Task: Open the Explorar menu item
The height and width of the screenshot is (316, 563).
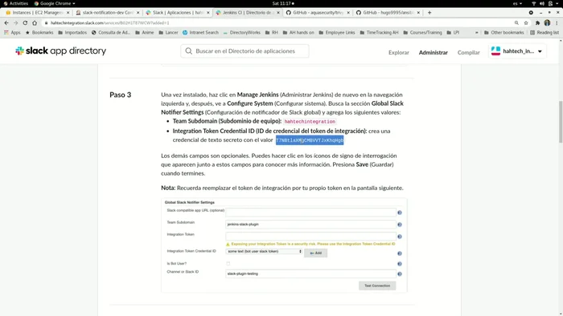Action: tap(399, 53)
